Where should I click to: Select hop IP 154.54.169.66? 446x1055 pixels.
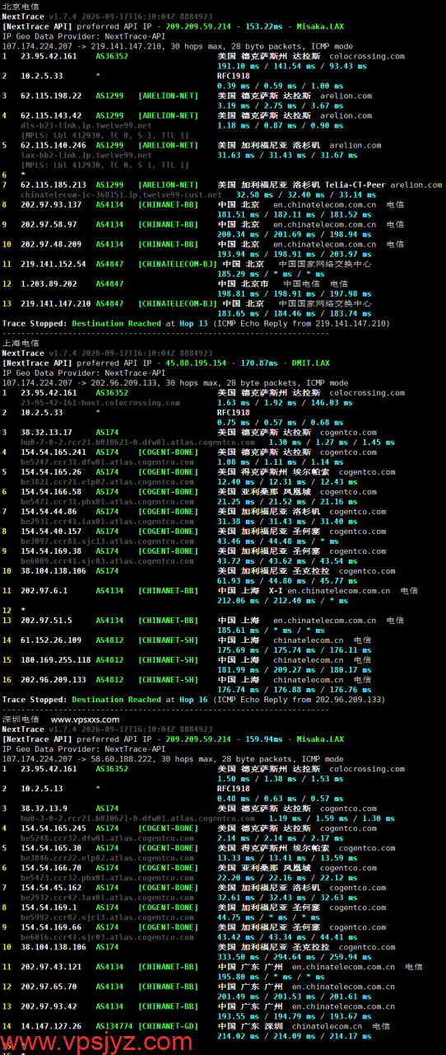[x=51, y=926]
